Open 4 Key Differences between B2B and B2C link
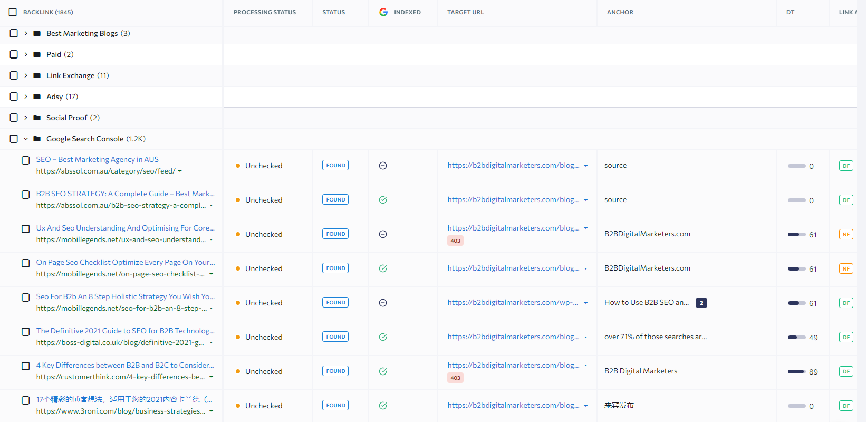This screenshot has height=422, width=866. (x=126, y=365)
